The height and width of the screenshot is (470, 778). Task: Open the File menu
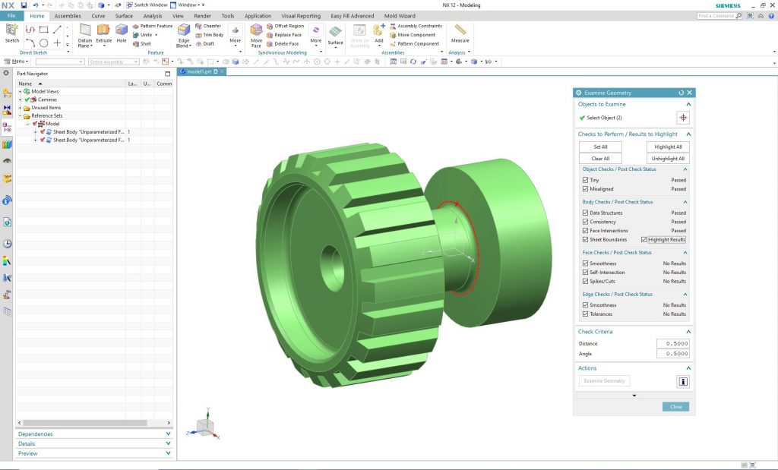click(11, 15)
